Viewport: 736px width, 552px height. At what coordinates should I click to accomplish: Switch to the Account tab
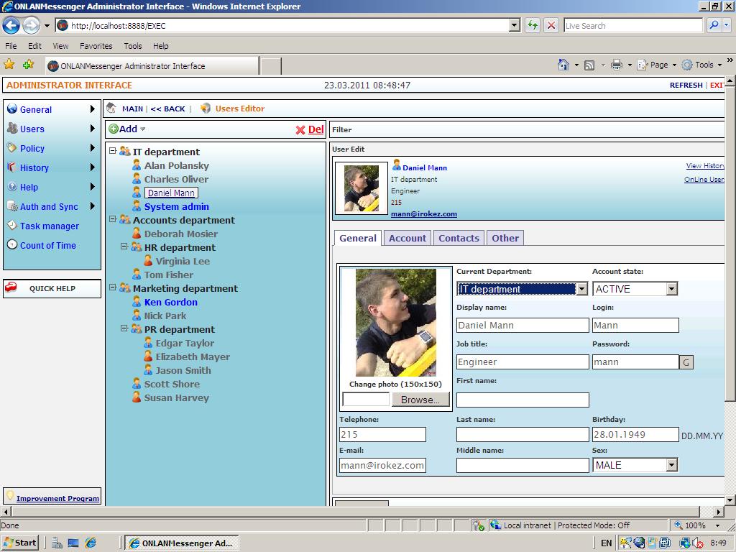(x=408, y=238)
